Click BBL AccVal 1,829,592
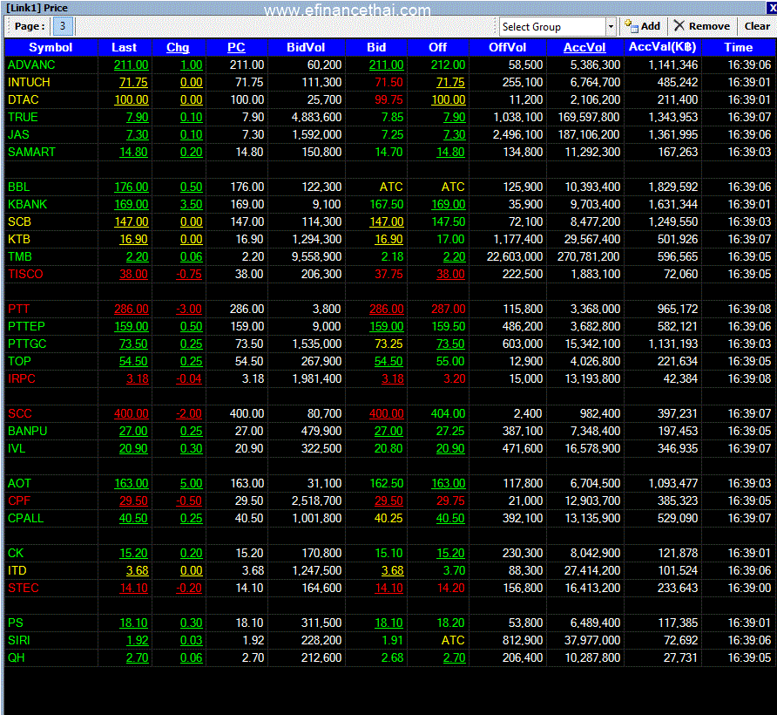 tap(673, 187)
